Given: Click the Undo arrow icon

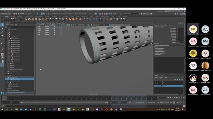Looking at the screenshot, I should pyautogui.click(x=21, y=14).
